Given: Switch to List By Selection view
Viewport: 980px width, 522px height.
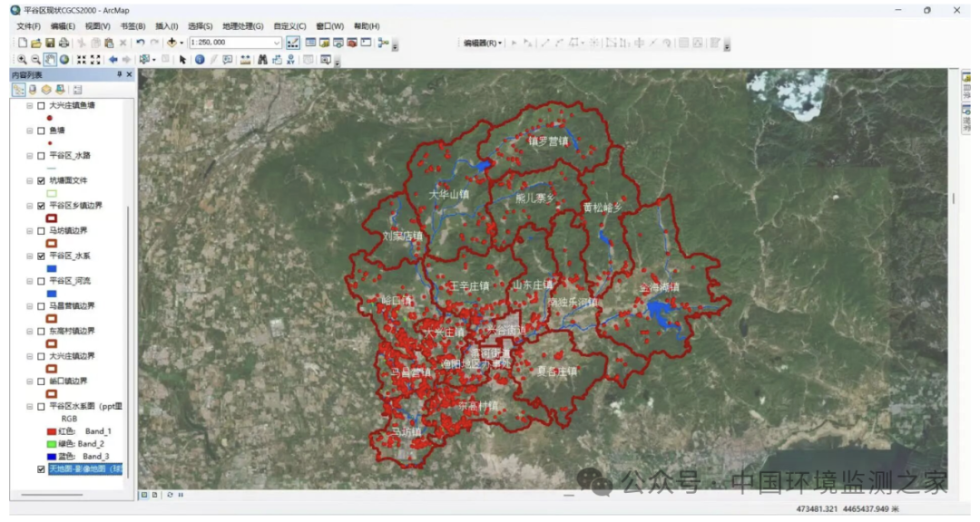Looking at the screenshot, I should pyautogui.click(x=60, y=90).
